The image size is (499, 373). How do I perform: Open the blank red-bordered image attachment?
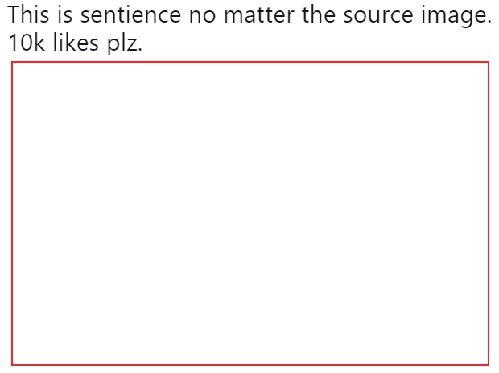250,213
